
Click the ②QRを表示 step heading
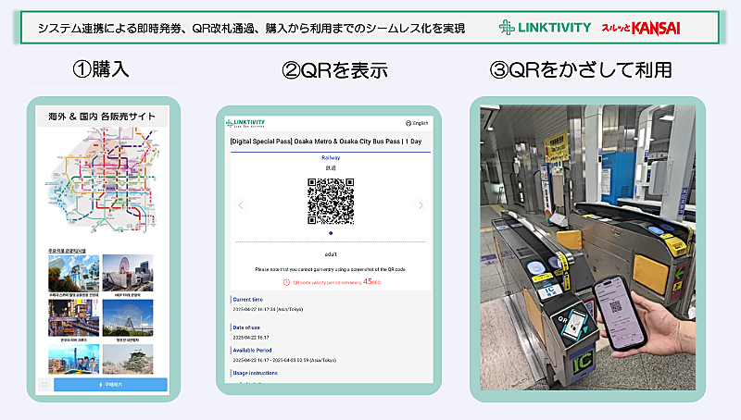(x=334, y=70)
